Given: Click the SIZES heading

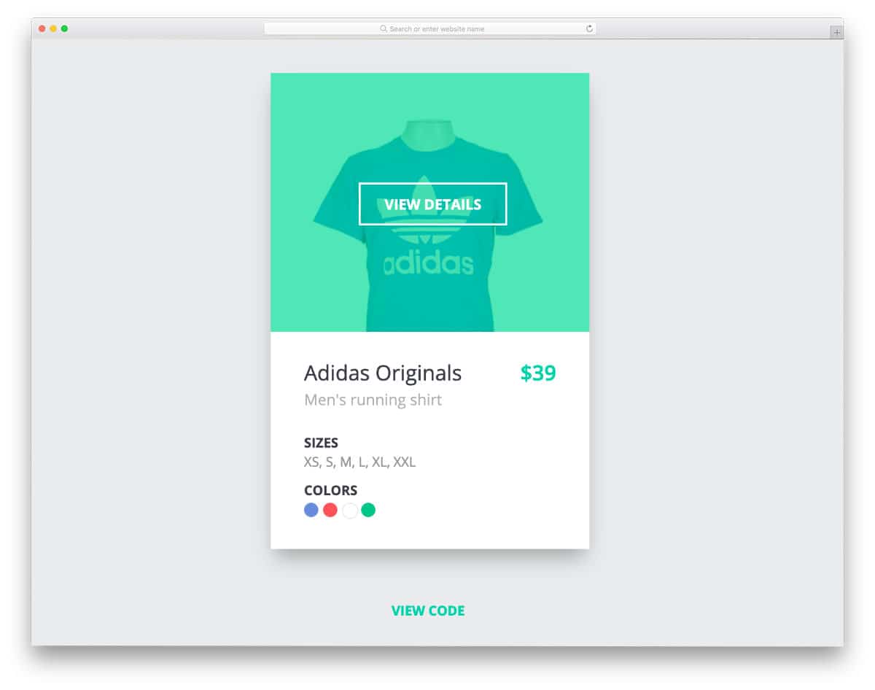Looking at the screenshot, I should click(321, 443).
